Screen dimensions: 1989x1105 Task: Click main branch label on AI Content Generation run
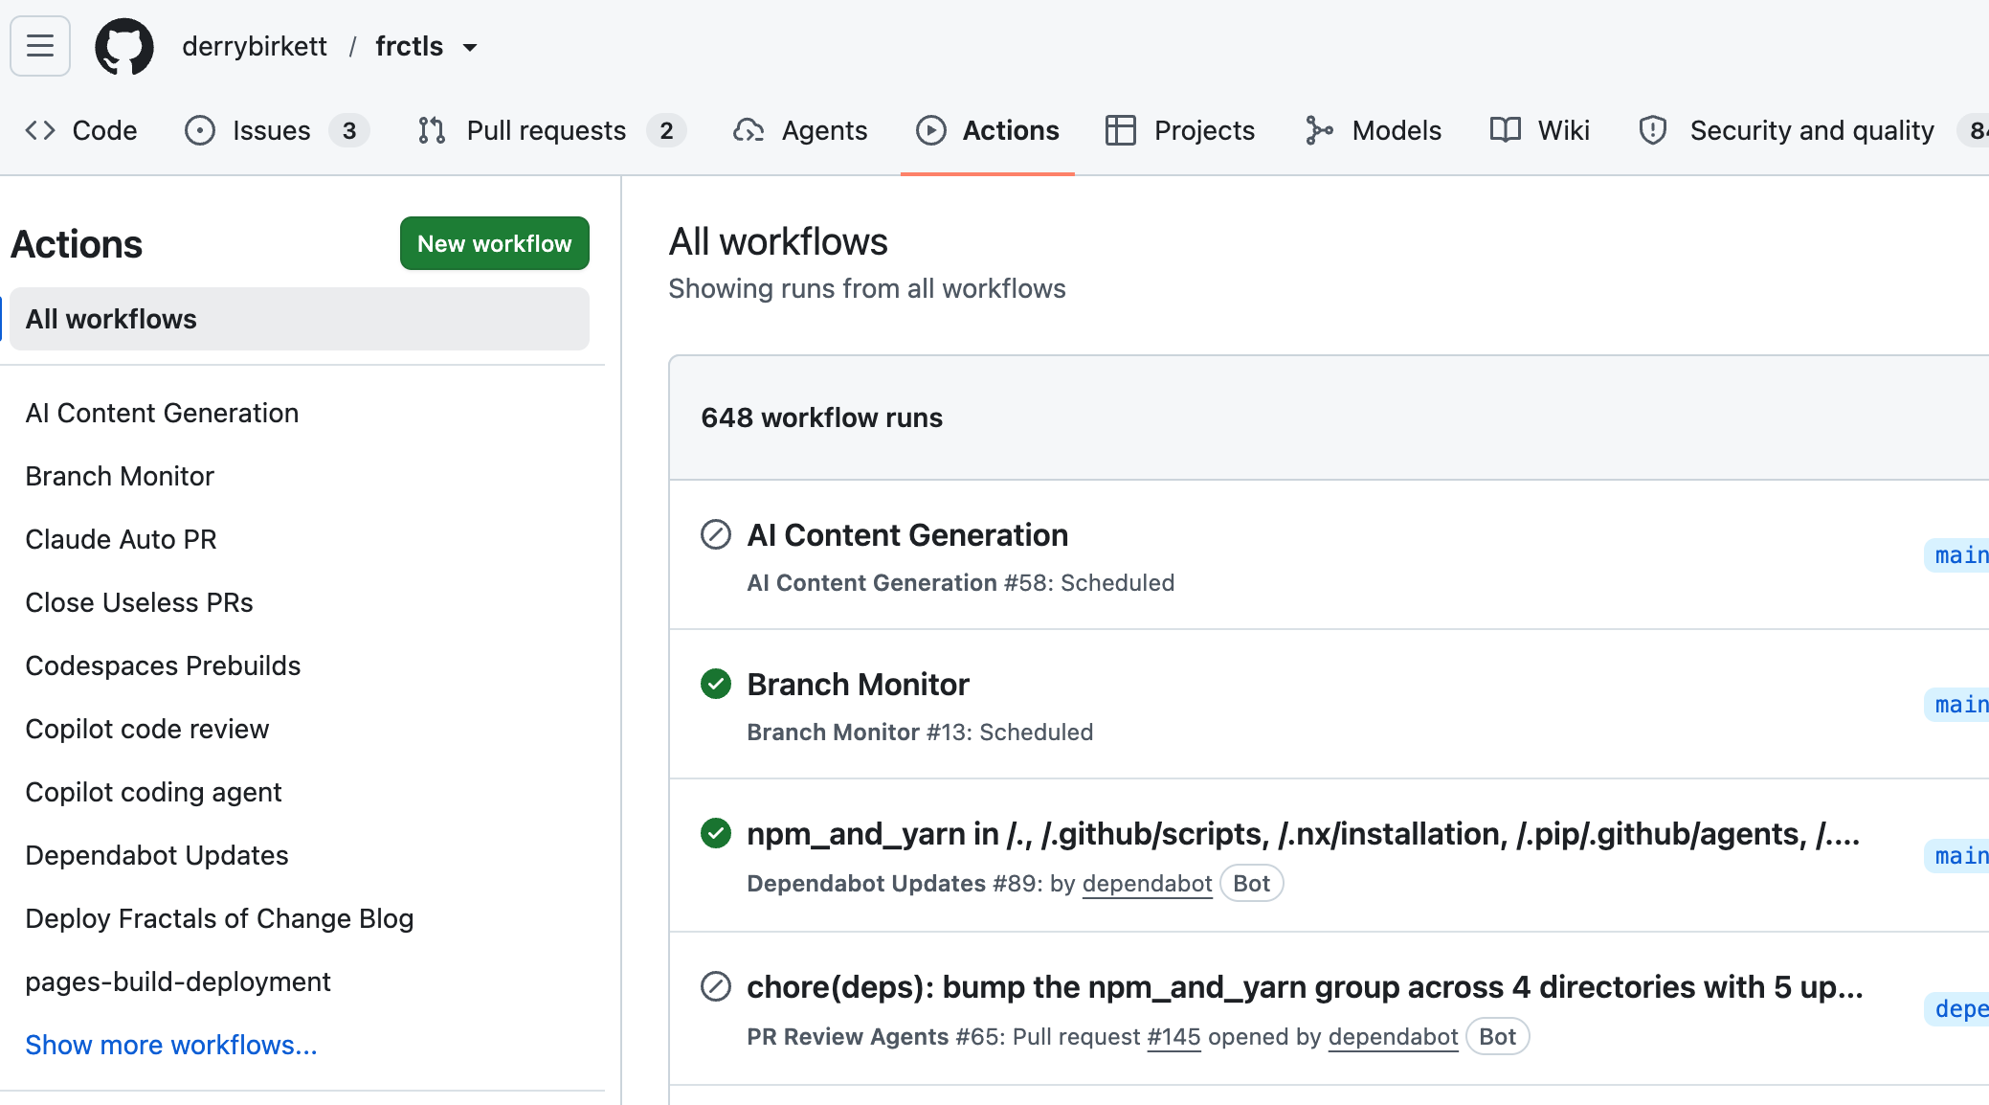point(1957,555)
